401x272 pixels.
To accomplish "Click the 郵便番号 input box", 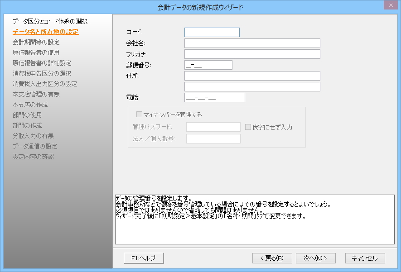I will pos(208,65).
